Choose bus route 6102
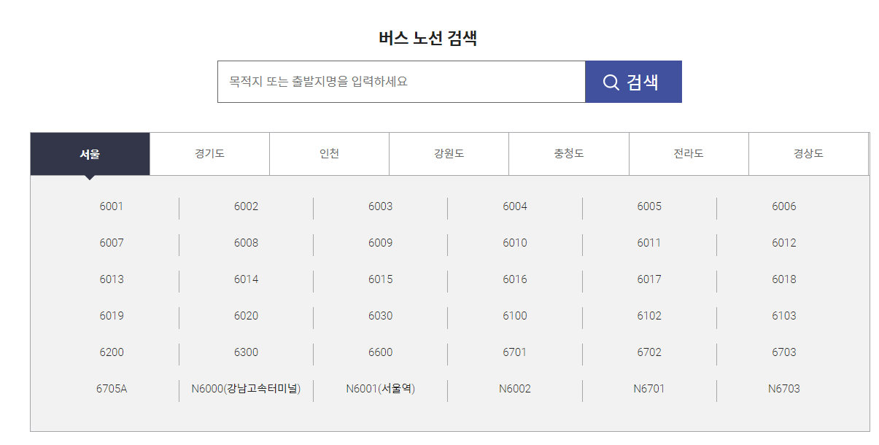This screenshot has width=879, height=445. click(x=649, y=316)
